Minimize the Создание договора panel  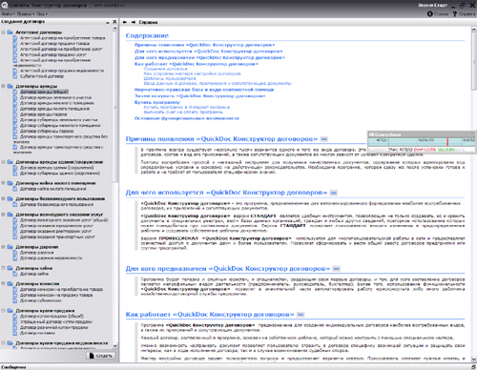point(108,22)
